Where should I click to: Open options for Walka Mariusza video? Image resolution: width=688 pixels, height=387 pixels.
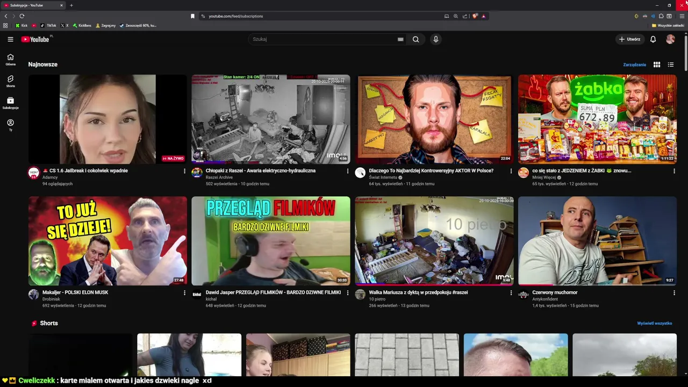coord(511,293)
